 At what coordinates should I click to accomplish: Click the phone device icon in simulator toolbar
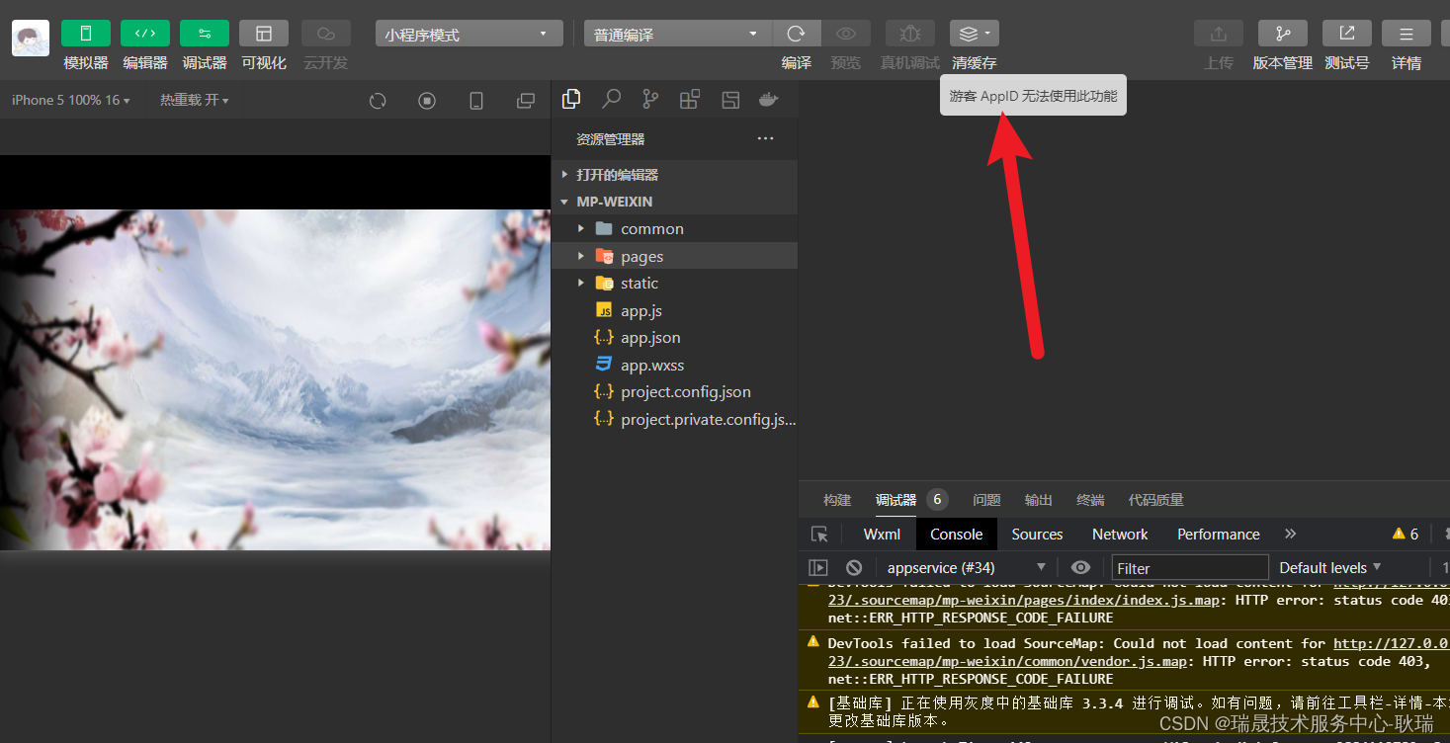pos(476,101)
